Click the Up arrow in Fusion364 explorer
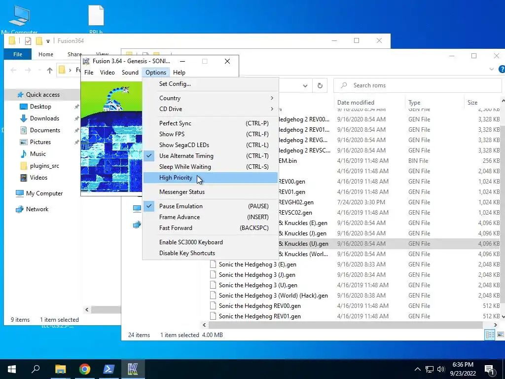505x379 pixels. click(x=50, y=70)
